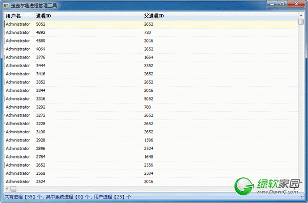Click the status bar process count text
This screenshot has height=203, width=308.
pyautogui.click(x=68, y=197)
